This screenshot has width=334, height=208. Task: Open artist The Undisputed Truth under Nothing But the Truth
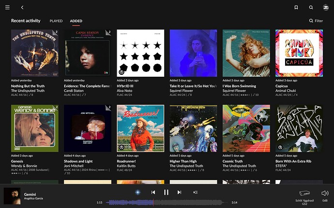[x=28, y=91]
